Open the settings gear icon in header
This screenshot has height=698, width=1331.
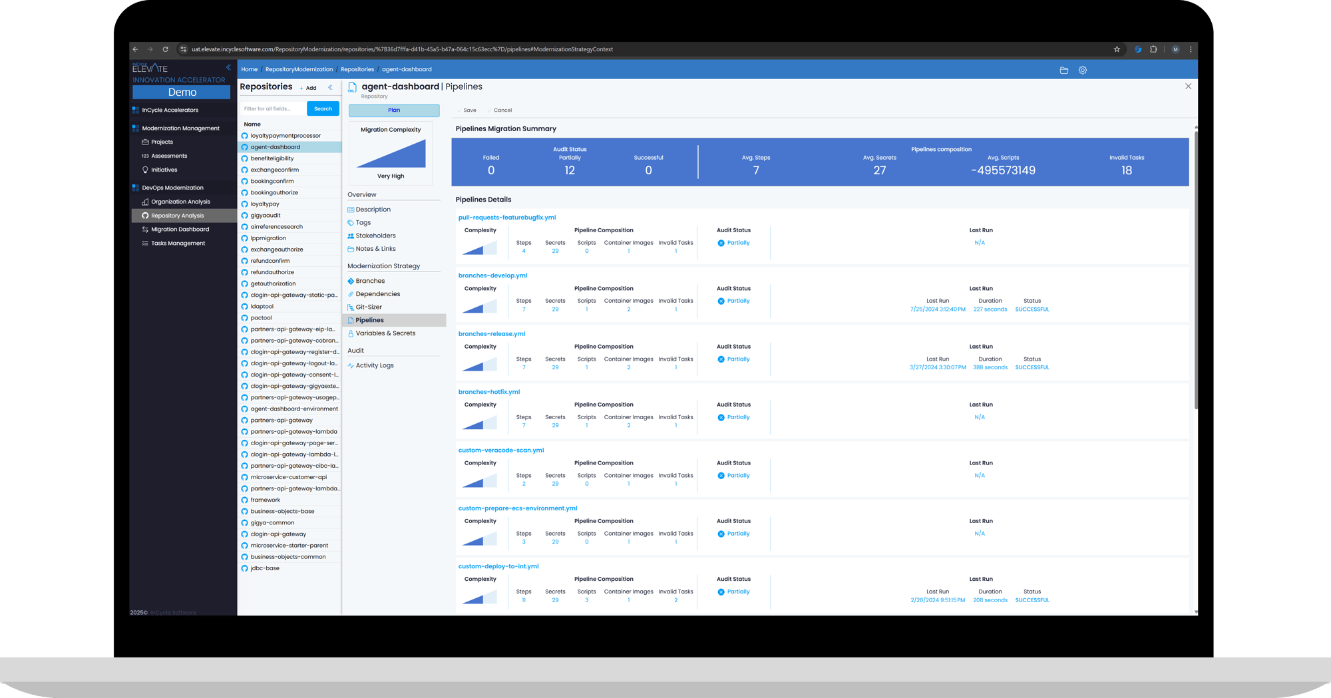point(1083,70)
